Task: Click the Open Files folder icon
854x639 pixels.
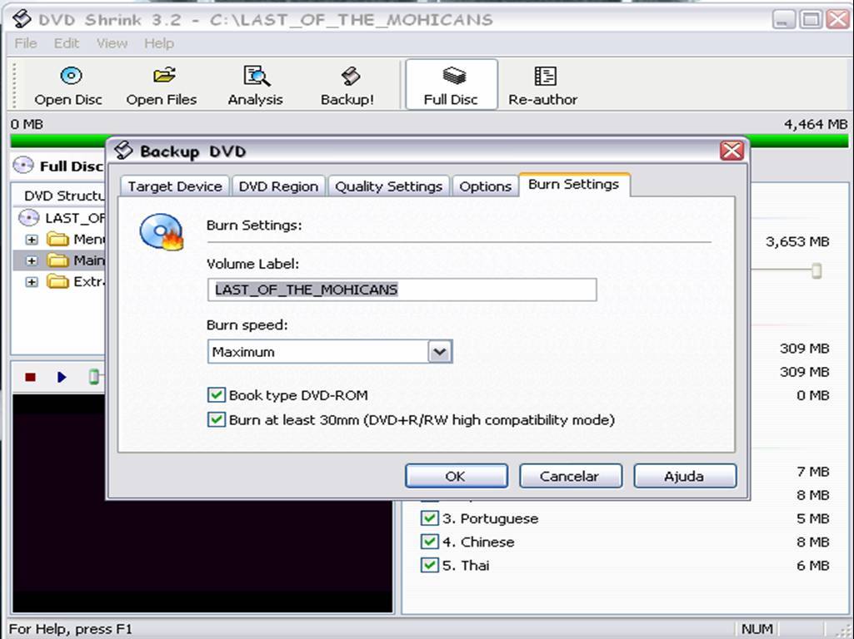Action: (x=164, y=75)
